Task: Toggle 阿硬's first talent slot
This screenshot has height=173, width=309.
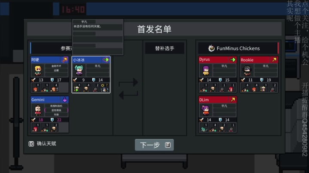Action: [x=56, y=66]
